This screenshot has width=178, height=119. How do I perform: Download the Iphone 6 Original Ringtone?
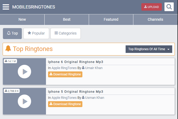65,74
